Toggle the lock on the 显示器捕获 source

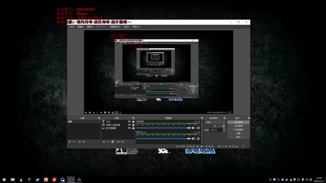coord(133,128)
